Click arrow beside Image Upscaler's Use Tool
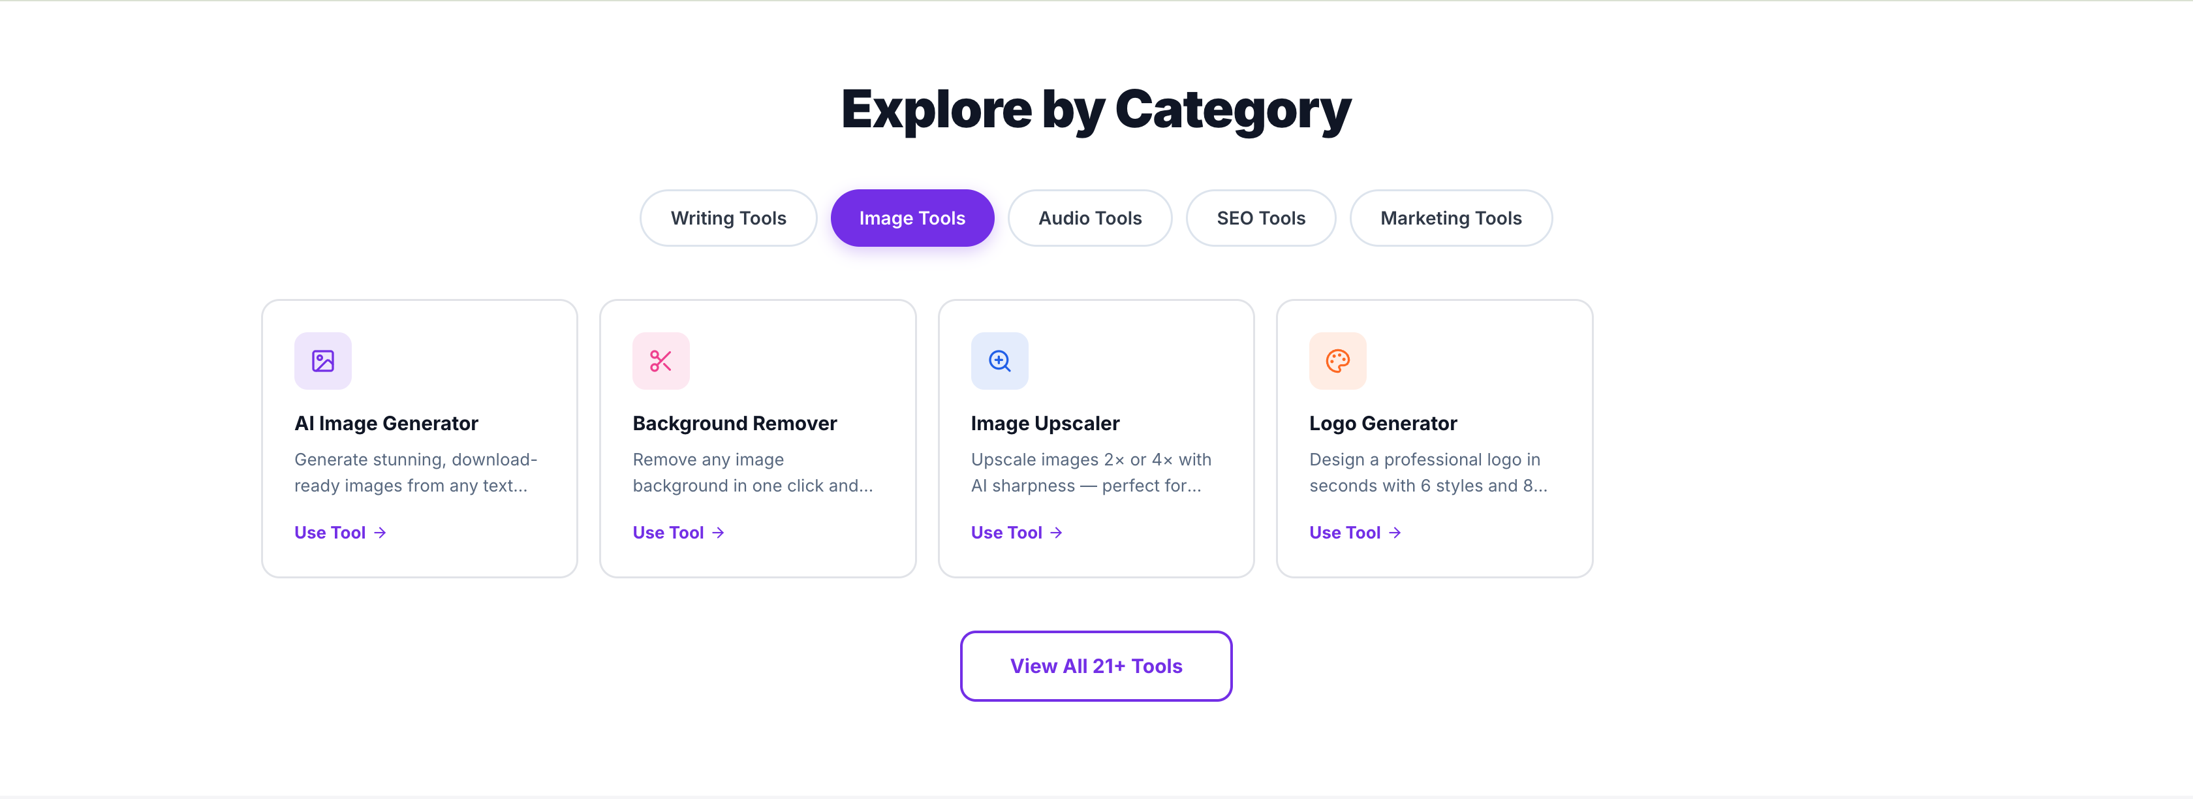Image resolution: width=2193 pixels, height=799 pixels. [1055, 533]
